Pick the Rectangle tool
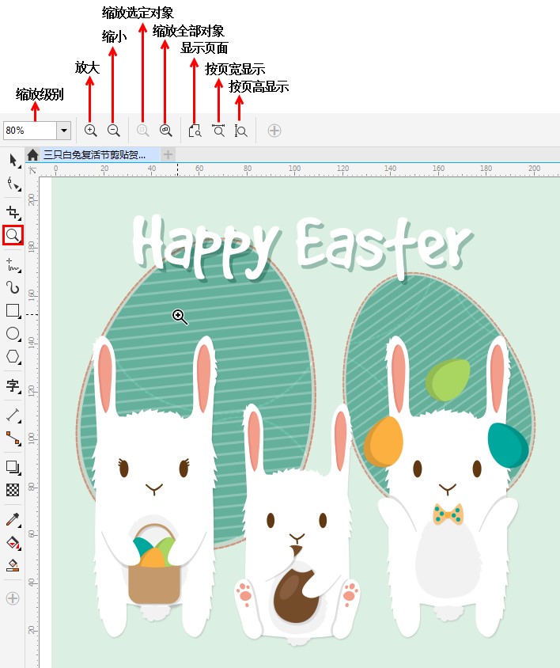Screen dimensions: 560x668 [13, 310]
